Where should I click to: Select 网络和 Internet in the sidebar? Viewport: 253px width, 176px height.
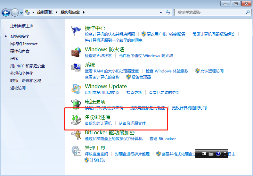[x=24, y=44]
